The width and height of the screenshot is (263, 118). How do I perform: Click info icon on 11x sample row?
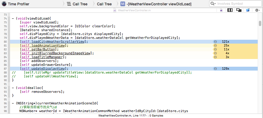point(215,49)
